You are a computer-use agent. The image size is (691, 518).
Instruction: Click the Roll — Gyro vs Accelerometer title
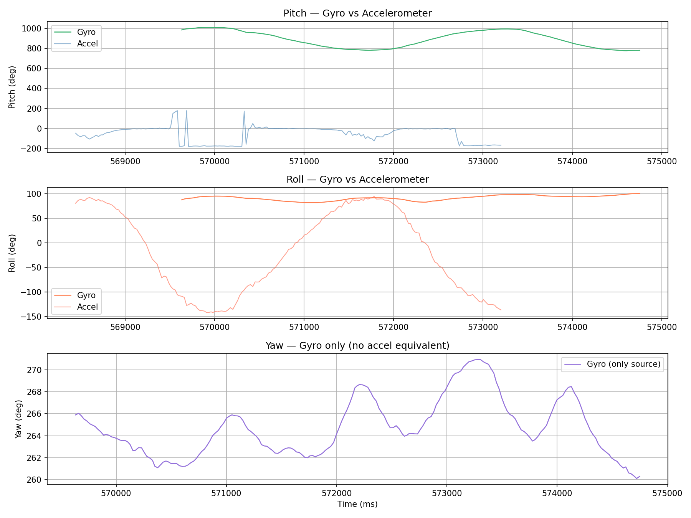click(358, 179)
